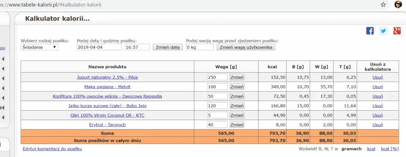Viewport: 406px width, 157px height.
Task: Click the Kalkulator kalorii heading
Action: (x=57, y=19)
